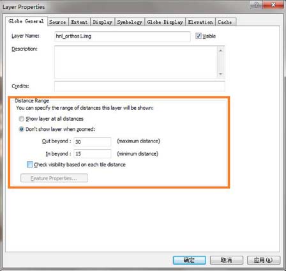The width and height of the screenshot is (286, 271).
Task: Switch to the Display tab
Action: click(102, 22)
